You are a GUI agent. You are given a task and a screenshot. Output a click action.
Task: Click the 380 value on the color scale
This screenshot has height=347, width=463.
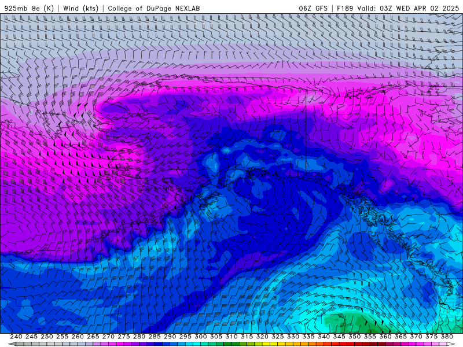click(447, 337)
